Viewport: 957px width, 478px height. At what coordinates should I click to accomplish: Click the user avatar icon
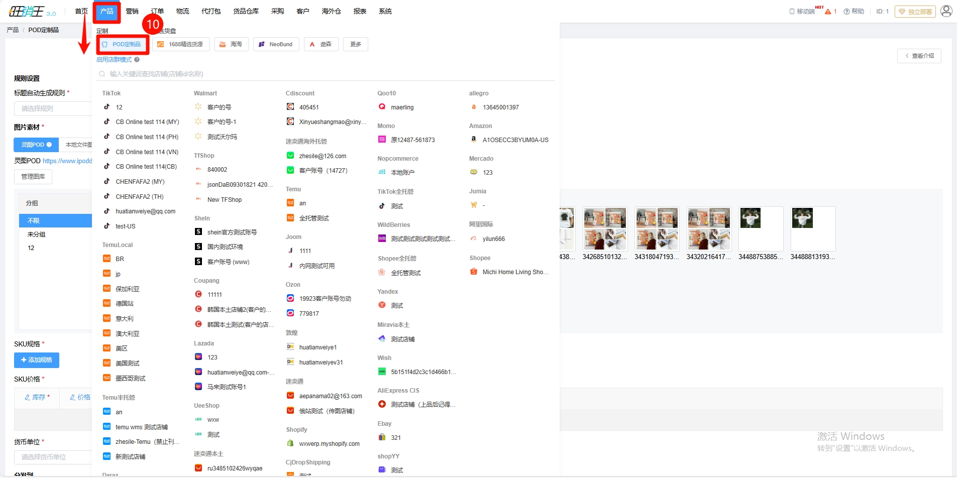point(946,11)
